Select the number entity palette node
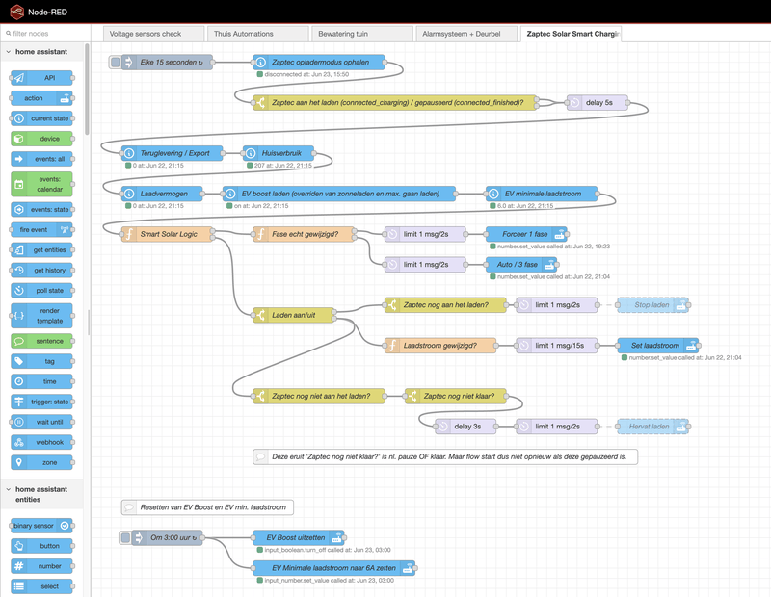The height and width of the screenshot is (597, 771). click(41, 566)
